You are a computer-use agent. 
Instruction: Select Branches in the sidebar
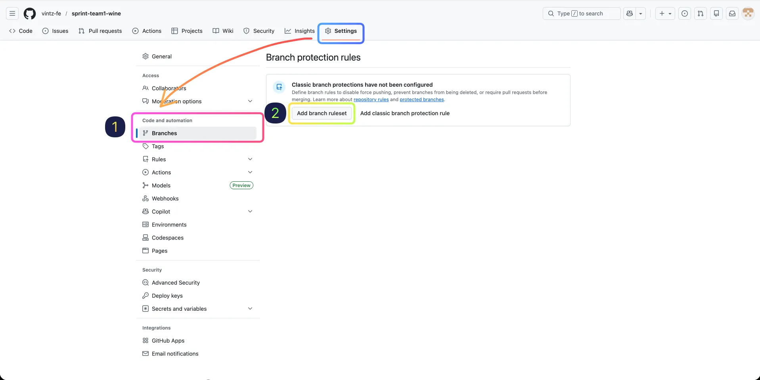pyautogui.click(x=198, y=133)
